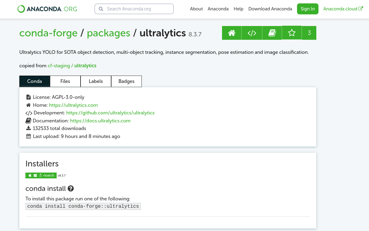This screenshot has height=231, width=369.
Task: Click the license document icon
Action: pos(28,97)
